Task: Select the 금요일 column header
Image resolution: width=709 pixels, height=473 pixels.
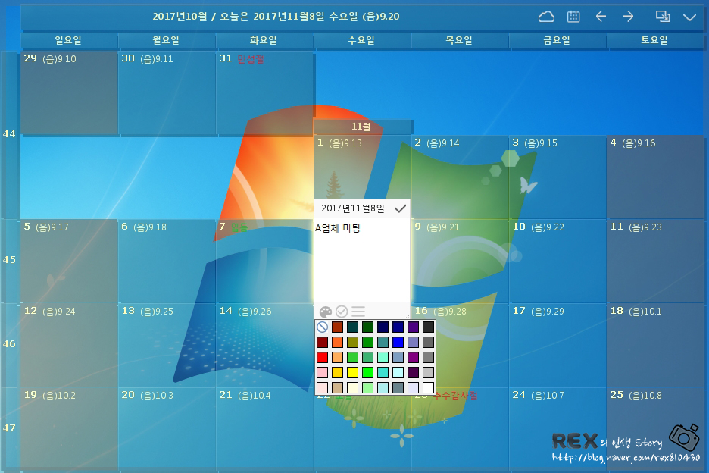Action: [557, 40]
